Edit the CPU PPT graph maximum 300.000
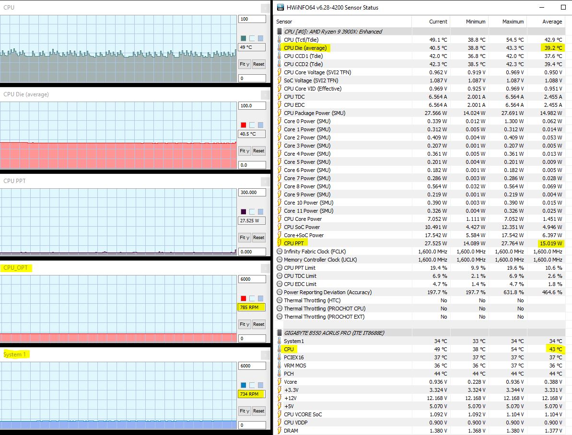The height and width of the screenshot is (435, 572). (x=252, y=193)
